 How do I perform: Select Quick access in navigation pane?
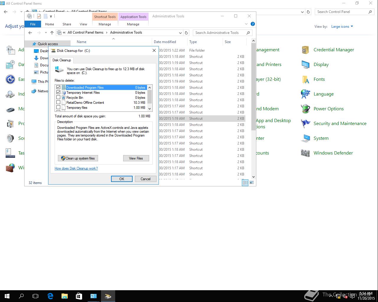coord(48,44)
